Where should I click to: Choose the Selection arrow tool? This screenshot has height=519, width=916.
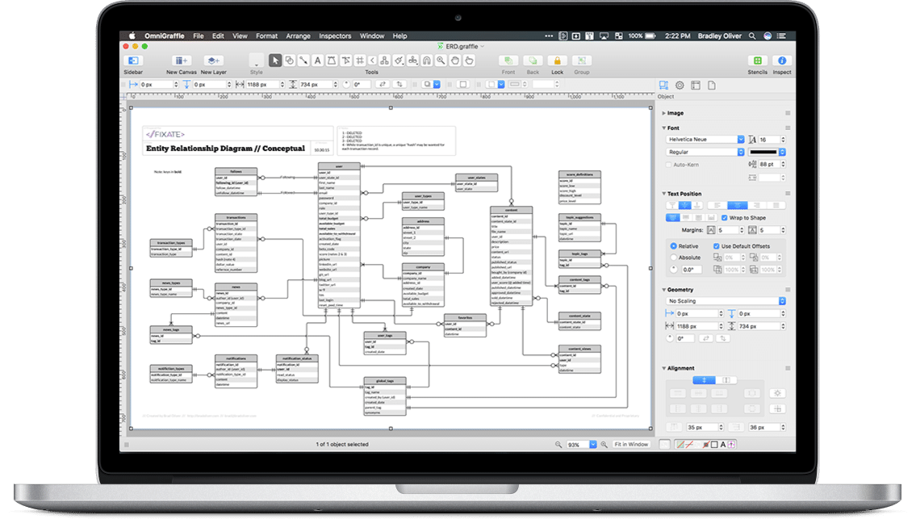[x=275, y=61]
